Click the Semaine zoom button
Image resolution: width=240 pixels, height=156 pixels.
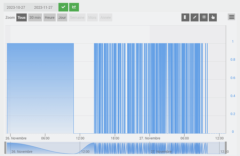click(x=77, y=17)
